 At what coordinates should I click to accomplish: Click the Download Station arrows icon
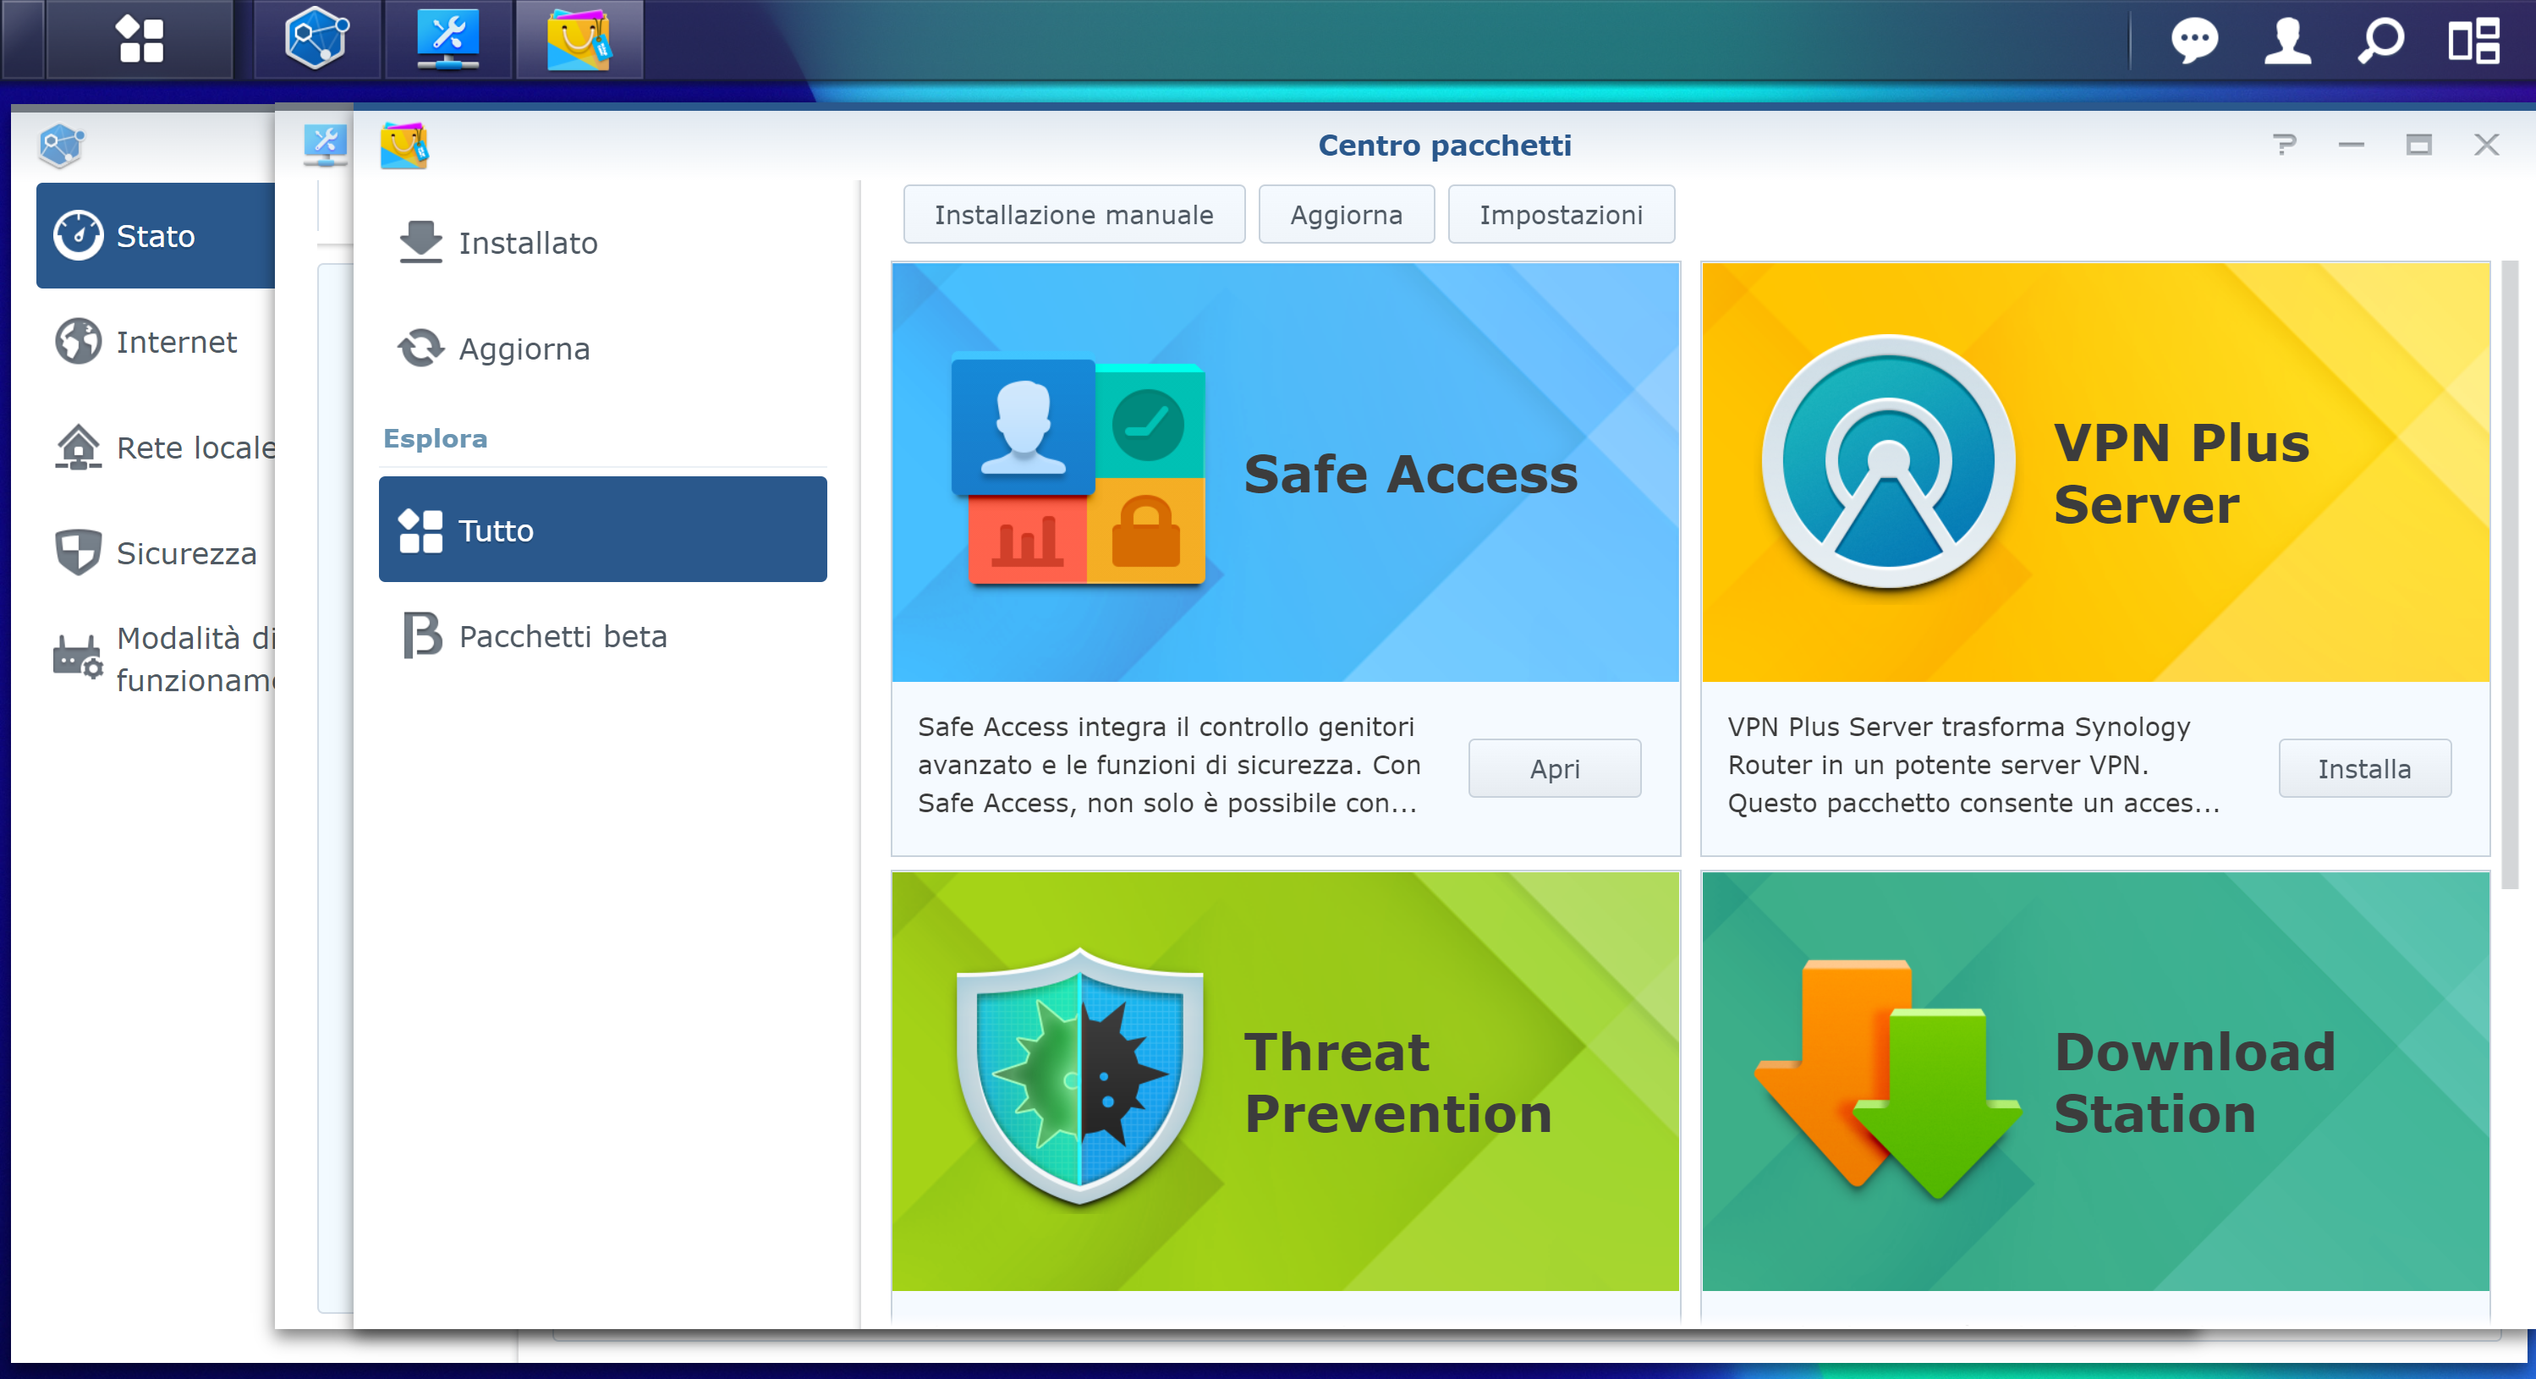1887,1079
